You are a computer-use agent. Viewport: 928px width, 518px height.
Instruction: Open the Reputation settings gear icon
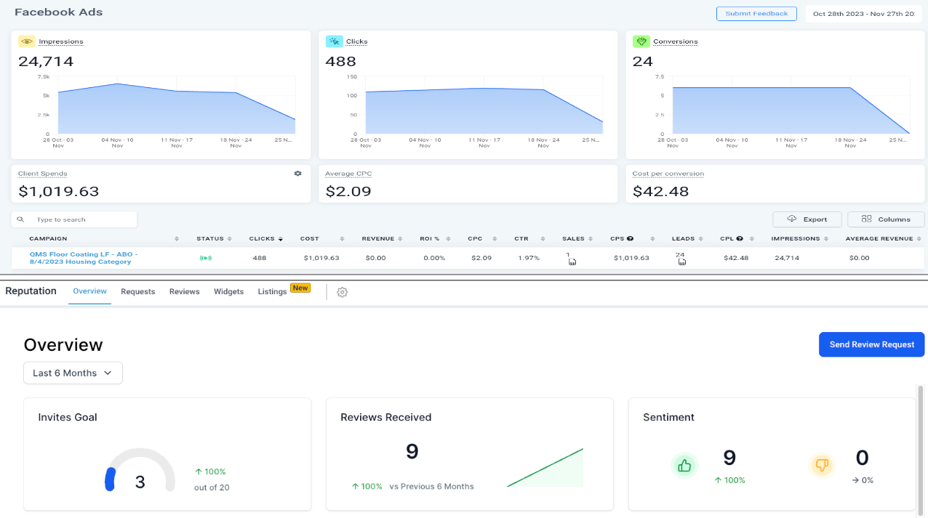click(342, 291)
